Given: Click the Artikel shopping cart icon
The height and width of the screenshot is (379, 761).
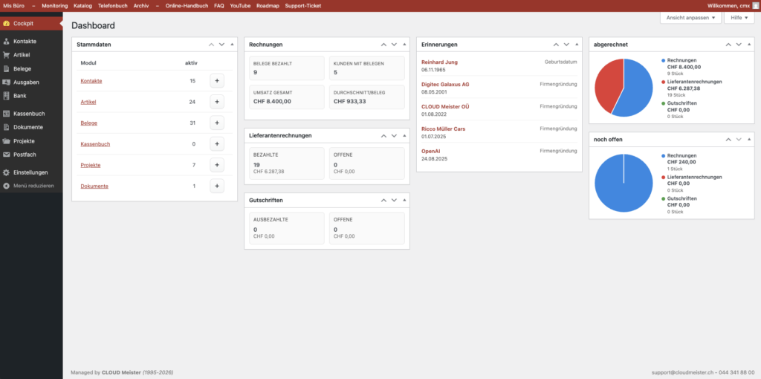Looking at the screenshot, I should point(7,55).
